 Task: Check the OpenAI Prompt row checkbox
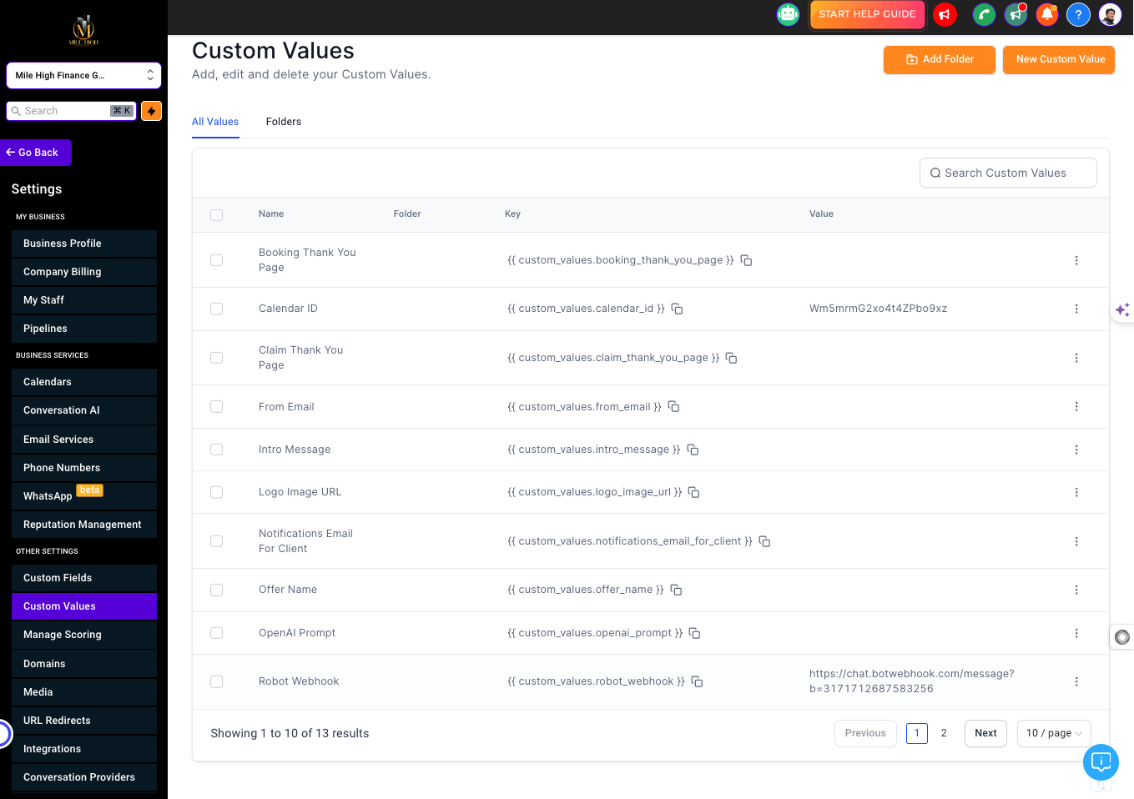pyautogui.click(x=217, y=633)
